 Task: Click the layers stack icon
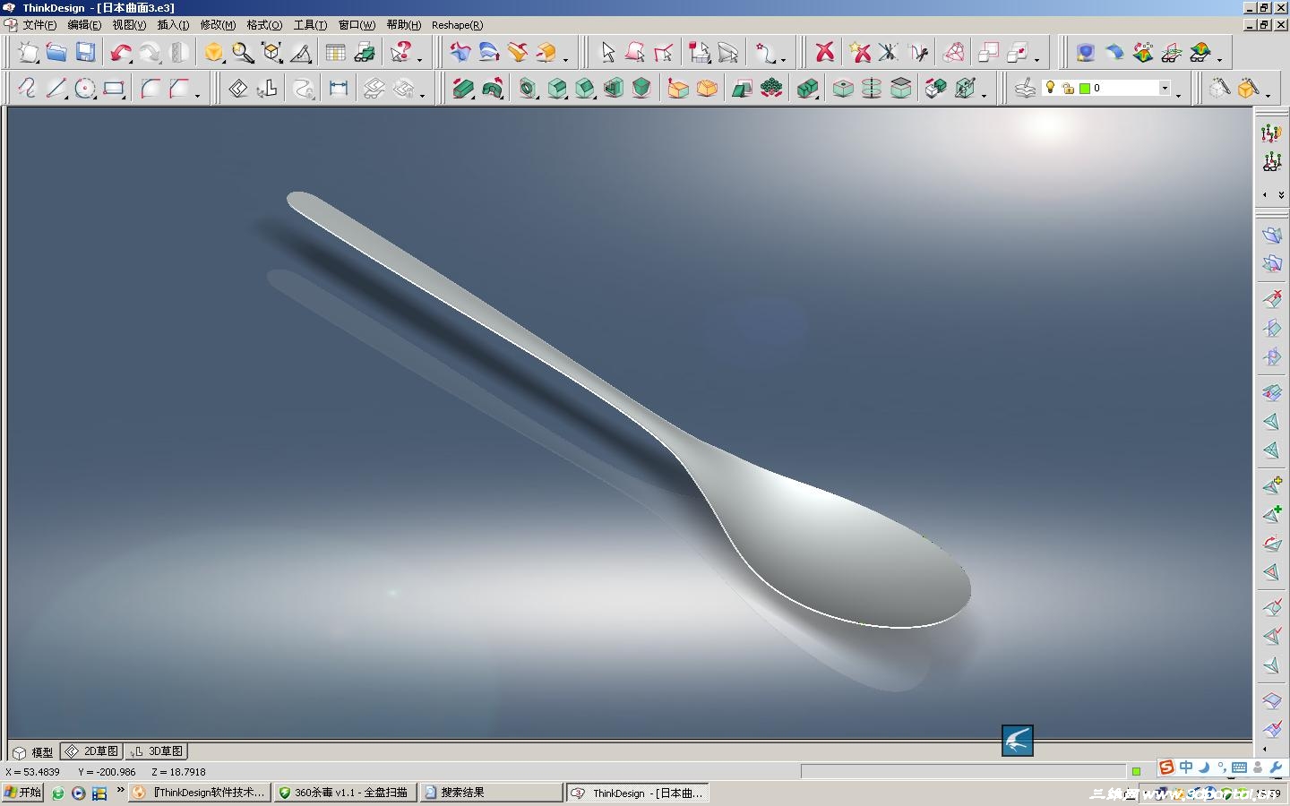click(x=1026, y=89)
